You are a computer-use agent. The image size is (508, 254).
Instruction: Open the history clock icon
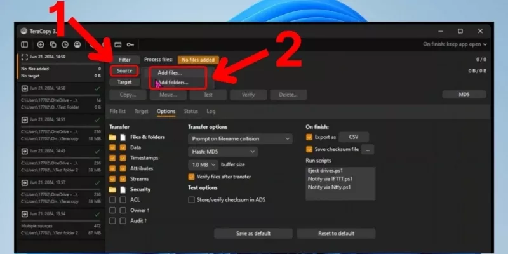point(65,44)
